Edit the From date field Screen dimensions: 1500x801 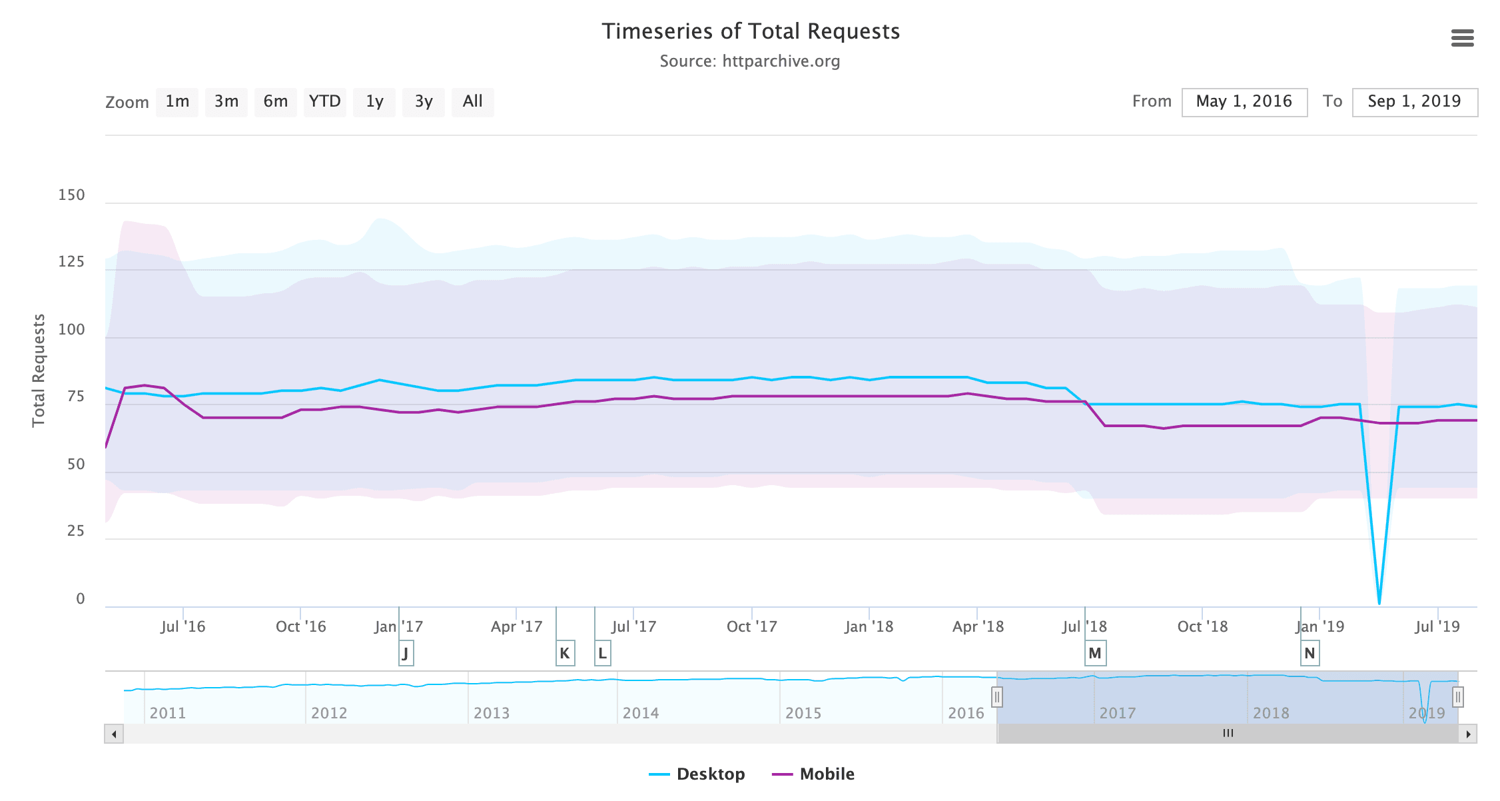(x=1244, y=102)
